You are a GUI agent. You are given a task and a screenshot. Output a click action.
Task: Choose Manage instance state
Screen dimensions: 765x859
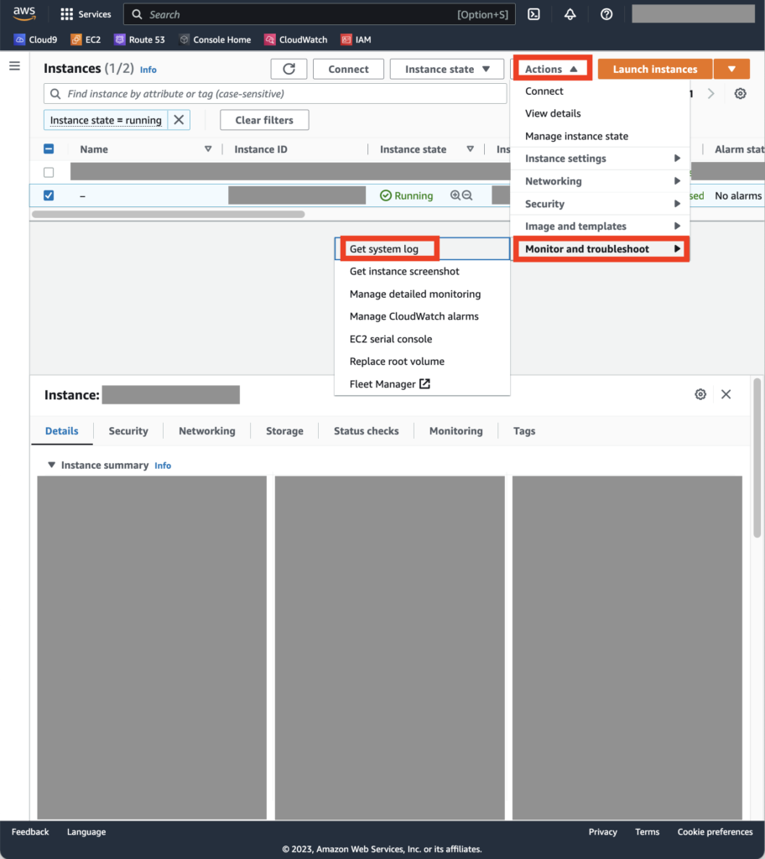click(600, 136)
